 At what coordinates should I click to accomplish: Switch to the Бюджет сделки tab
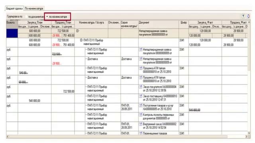pyautogui.click(x=14, y=8)
